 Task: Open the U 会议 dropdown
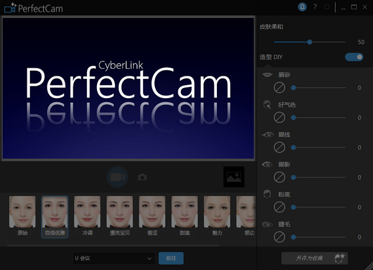tap(114, 258)
